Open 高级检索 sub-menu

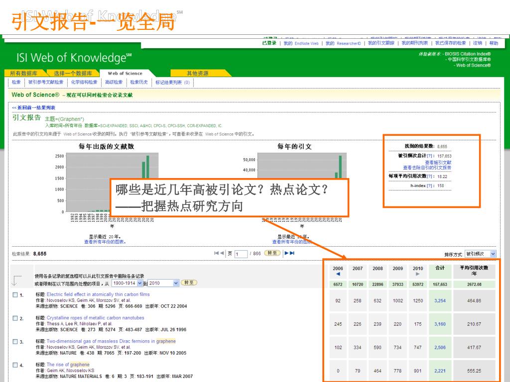coord(114,82)
